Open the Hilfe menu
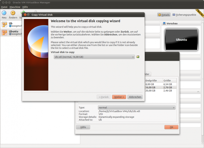The image size is (204, 148). click(25, 7)
